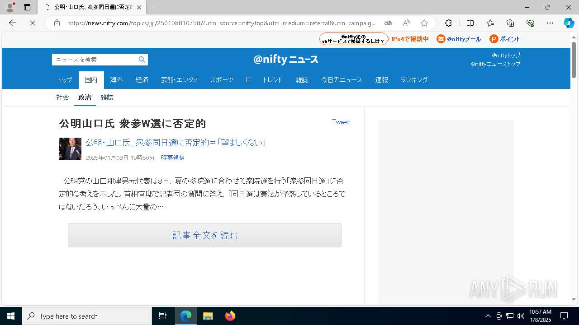Viewport: 579px width, 325px height.
Task: Open the volume control tray icon
Action: click(x=521, y=316)
